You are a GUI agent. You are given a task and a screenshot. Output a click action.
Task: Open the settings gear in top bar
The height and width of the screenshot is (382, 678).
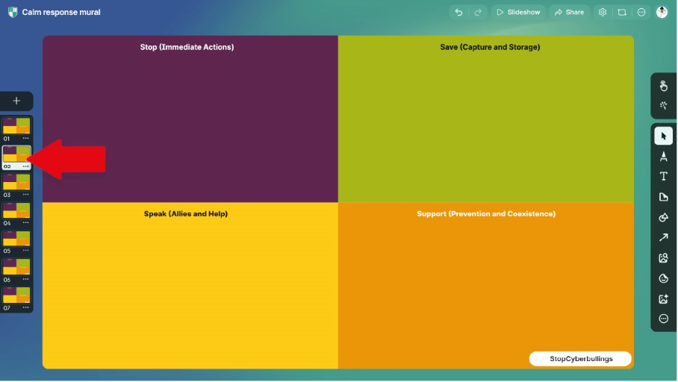603,12
